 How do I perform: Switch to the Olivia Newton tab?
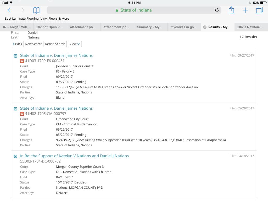[250, 27]
